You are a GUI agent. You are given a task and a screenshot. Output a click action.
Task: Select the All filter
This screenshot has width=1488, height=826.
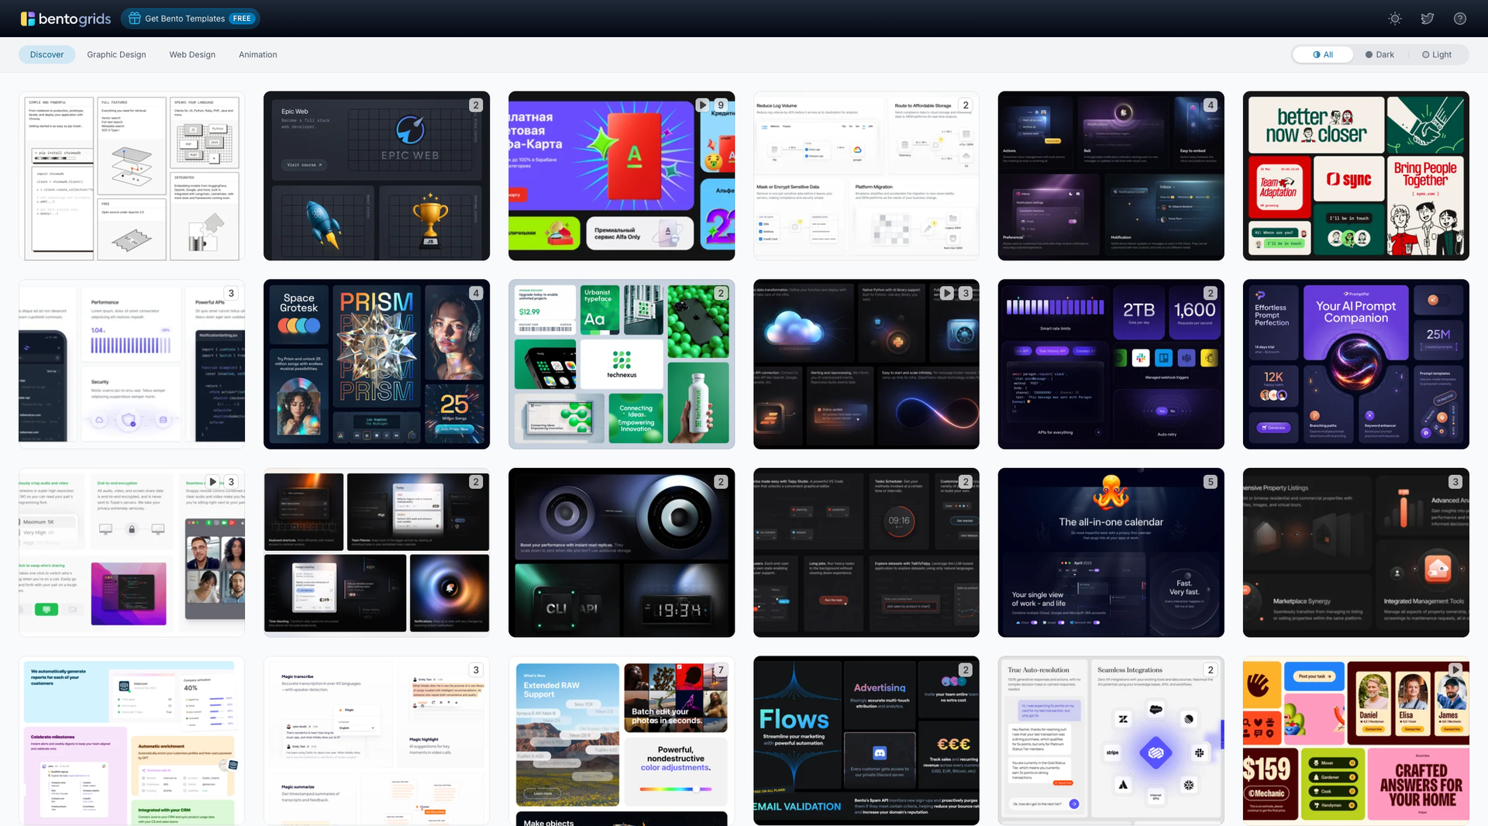coord(1323,54)
